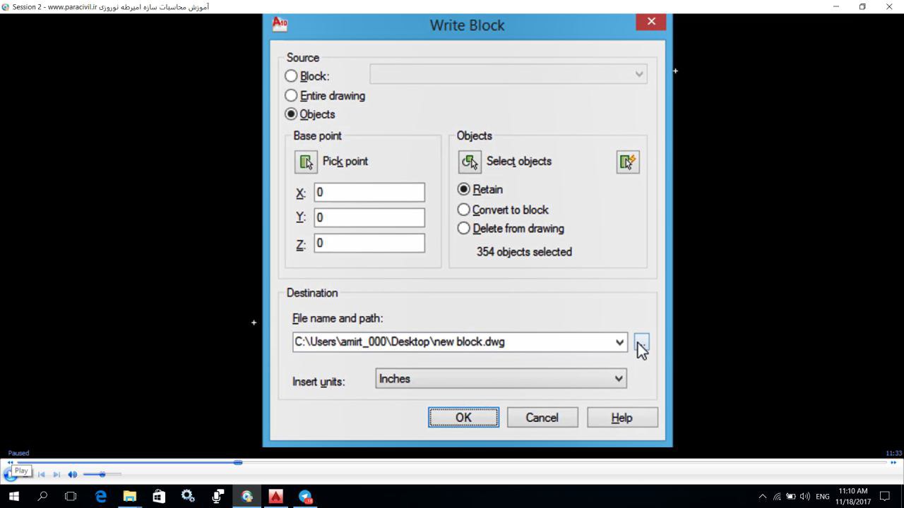Screen dimensions: 904x508
Task: Switch to the active media player taskbar icon
Action: (246, 497)
